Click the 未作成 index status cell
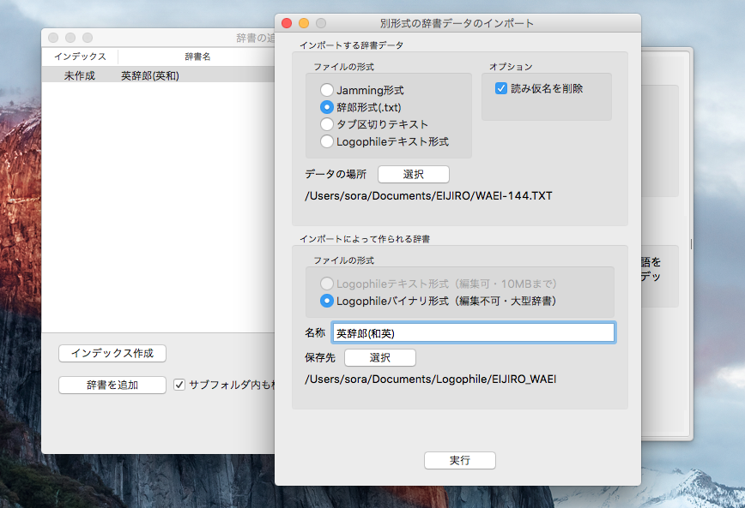 (x=80, y=75)
